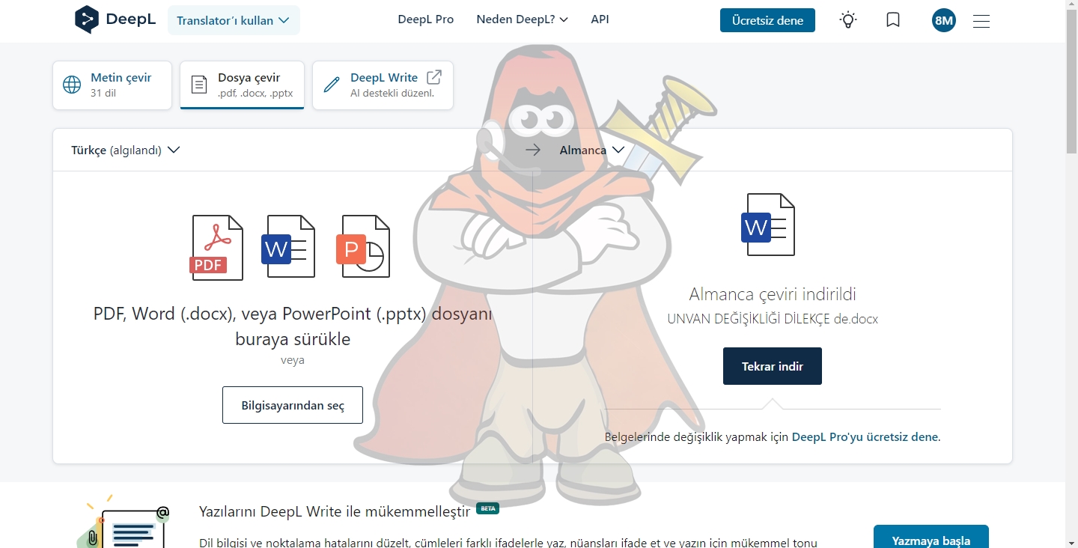
Task: Click the DeepL logo
Action: [x=115, y=20]
